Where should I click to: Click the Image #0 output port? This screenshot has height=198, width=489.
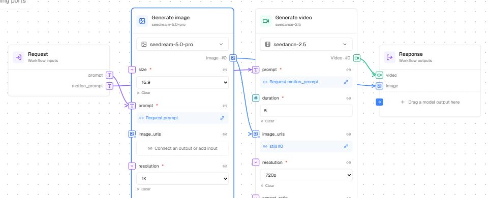click(233, 58)
